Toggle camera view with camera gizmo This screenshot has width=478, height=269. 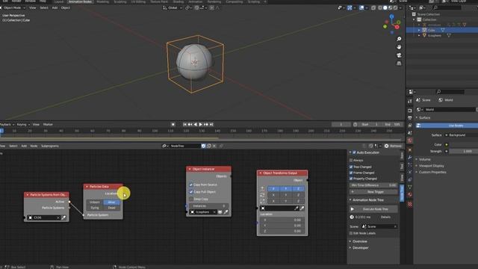click(399, 55)
